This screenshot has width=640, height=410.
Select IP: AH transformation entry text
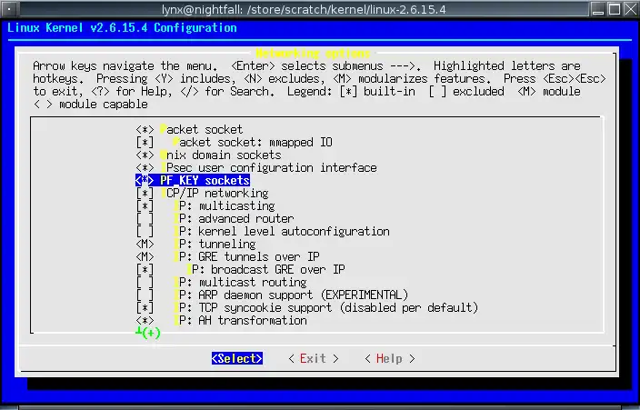tap(240, 321)
